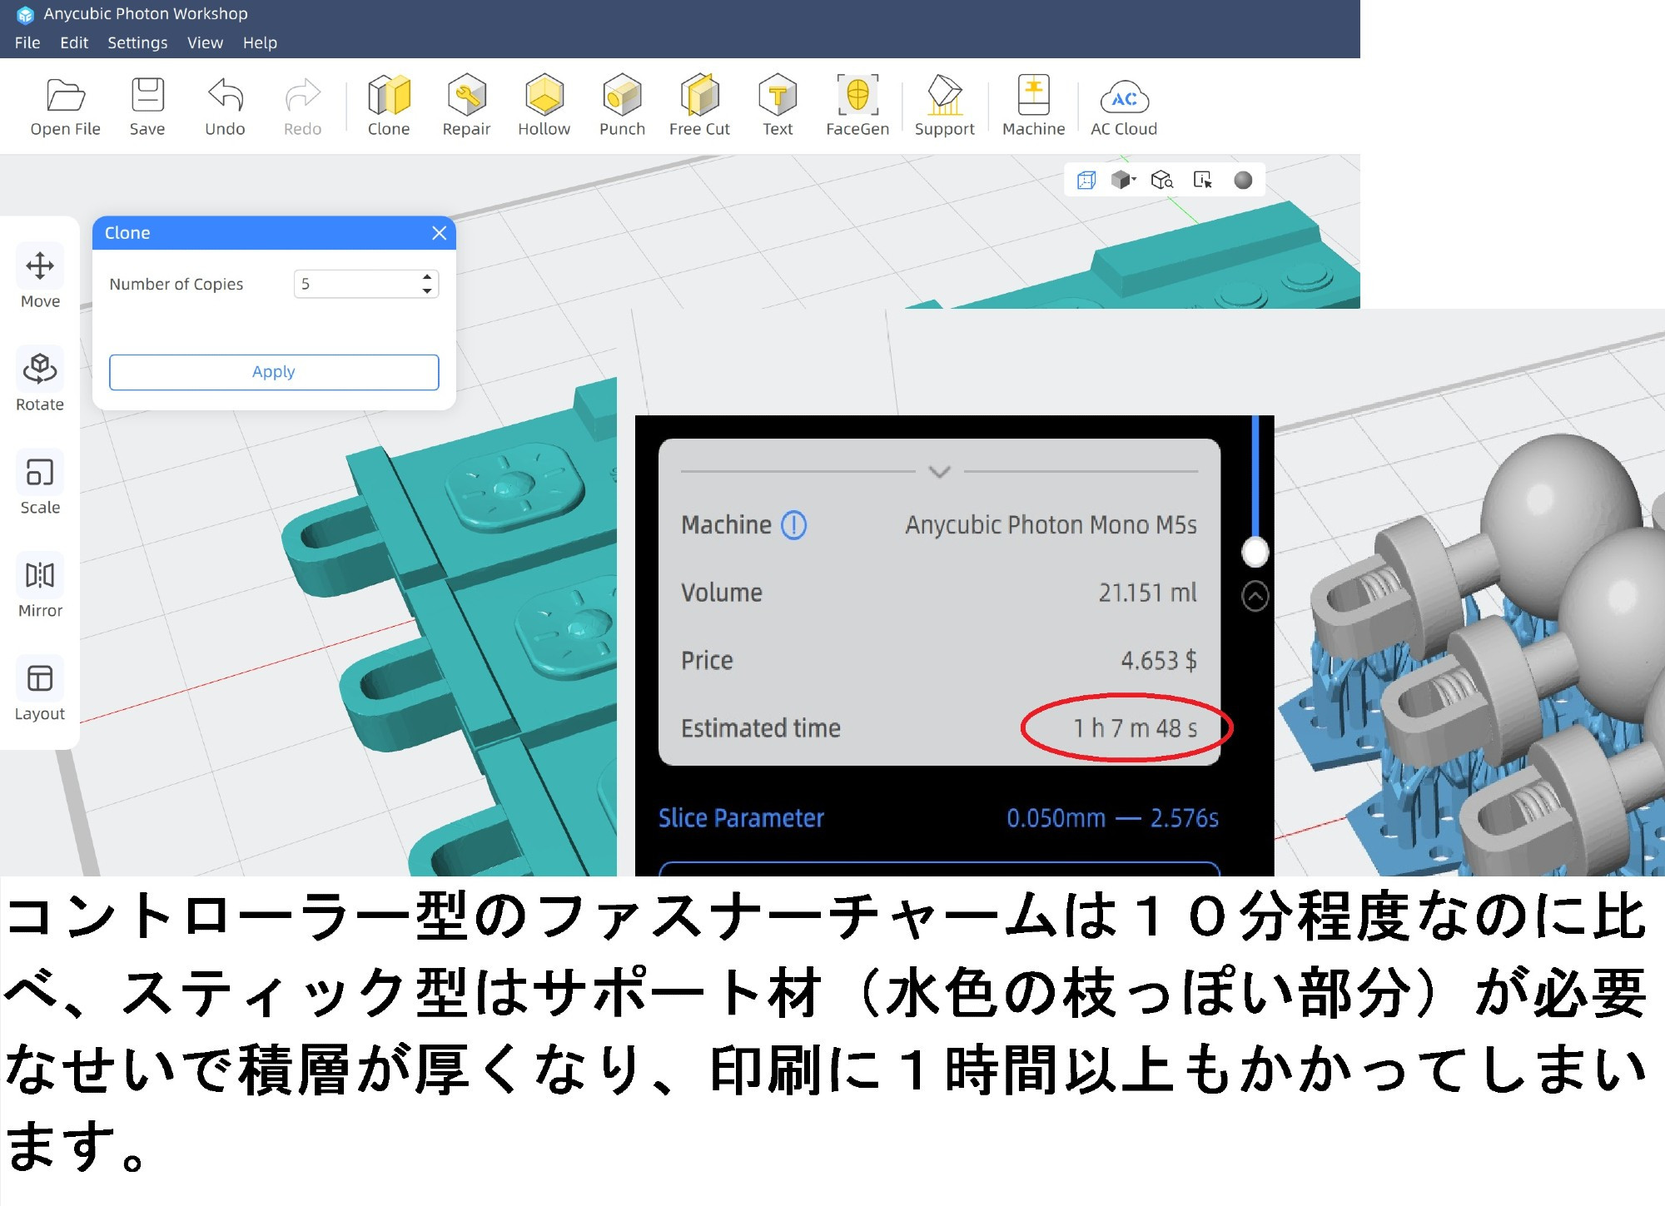Click the gray sphere shading icon
1665x1206 pixels.
pyautogui.click(x=1243, y=180)
